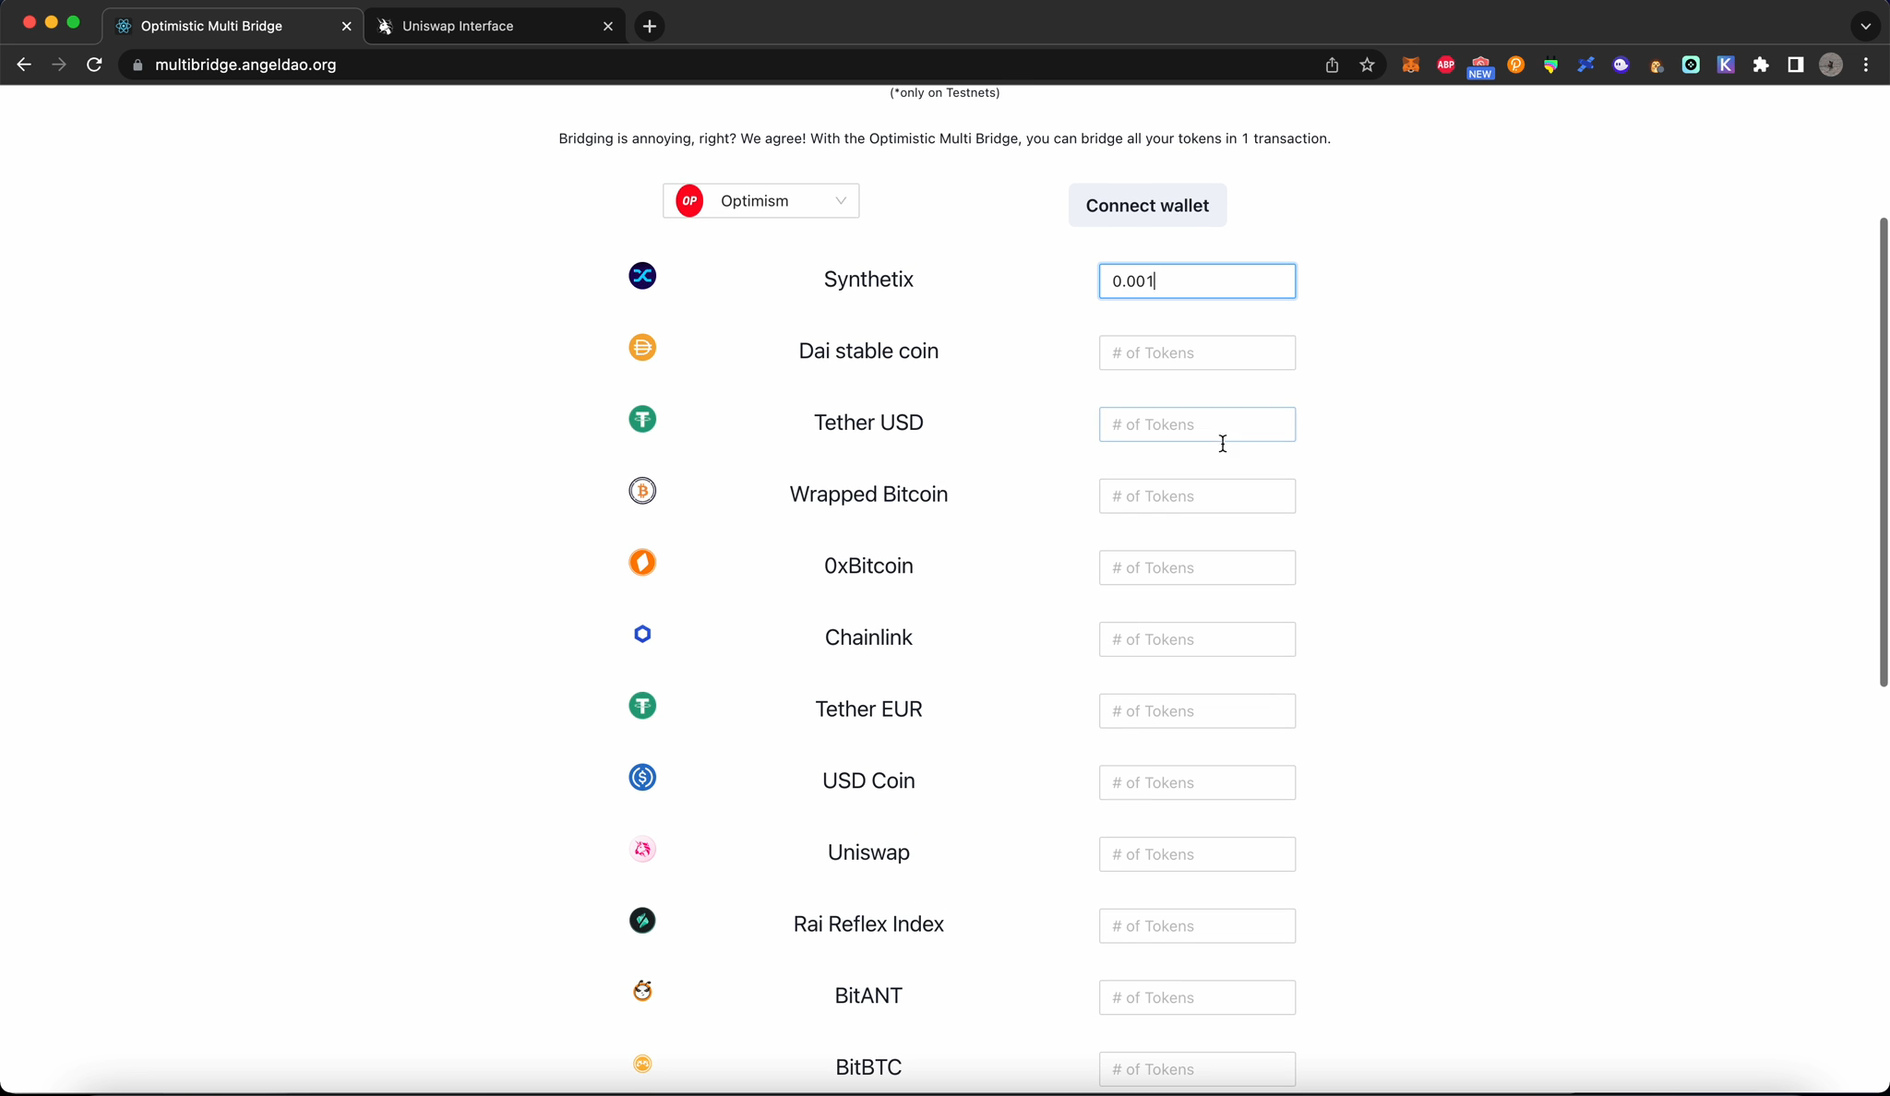Click the Wrapped Bitcoin token icon
Screen dimensions: 1890x1096
(642, 491)
